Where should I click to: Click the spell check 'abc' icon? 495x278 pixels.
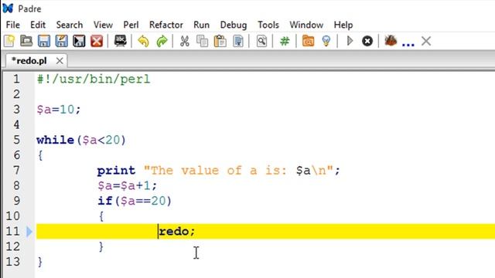pos(121,41)
